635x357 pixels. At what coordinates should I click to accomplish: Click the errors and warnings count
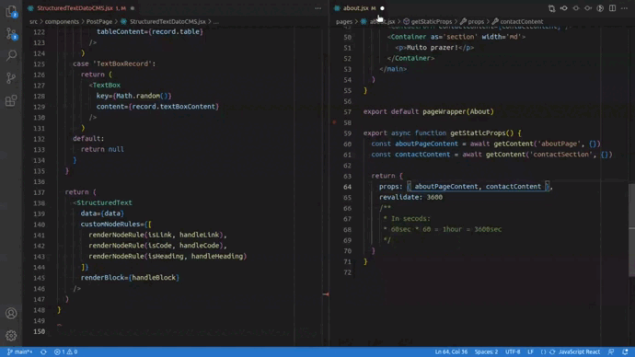(65, 351)
